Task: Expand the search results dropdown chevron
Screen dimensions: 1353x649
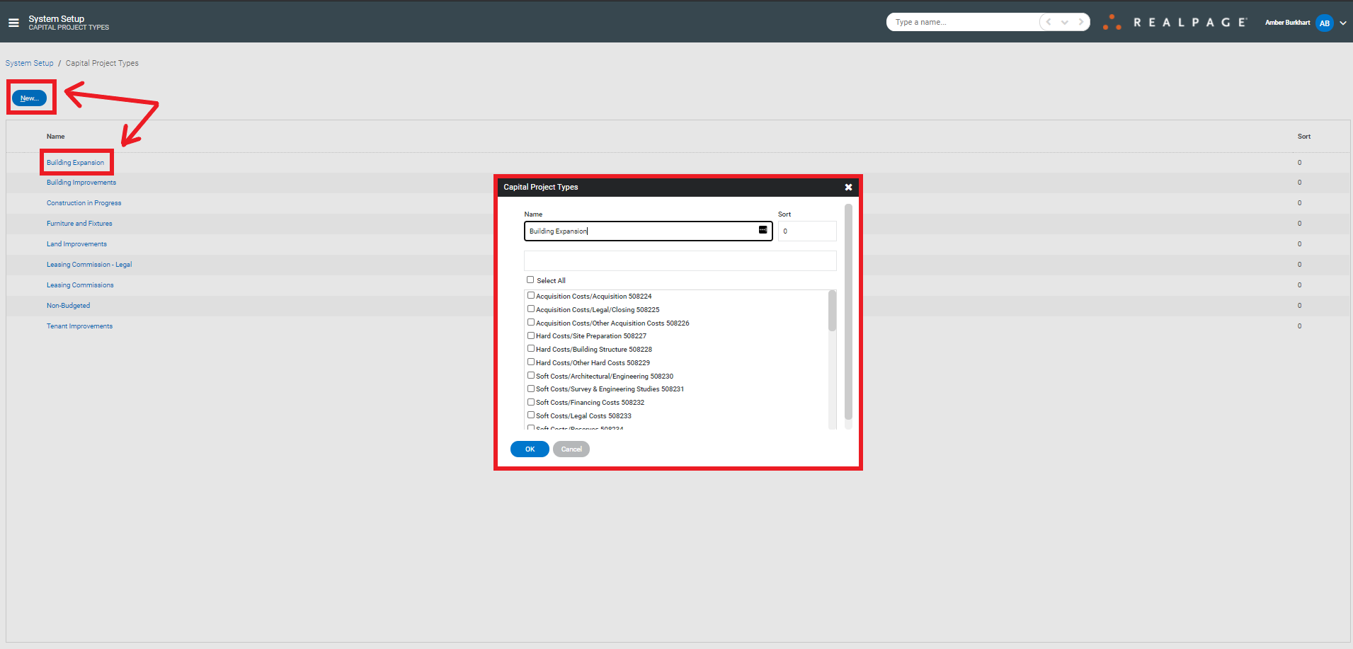Action: tap(1065, 22)
